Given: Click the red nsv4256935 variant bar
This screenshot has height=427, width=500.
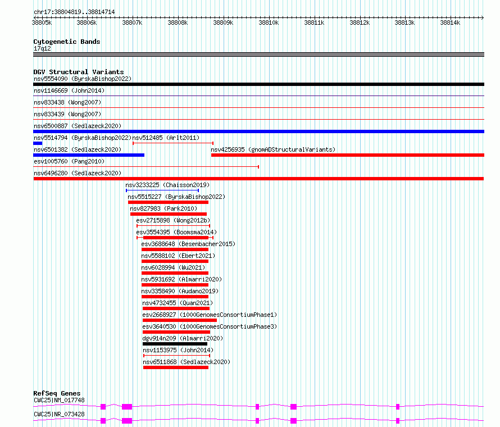Looking at the screenshot, I should pos(348,155).
